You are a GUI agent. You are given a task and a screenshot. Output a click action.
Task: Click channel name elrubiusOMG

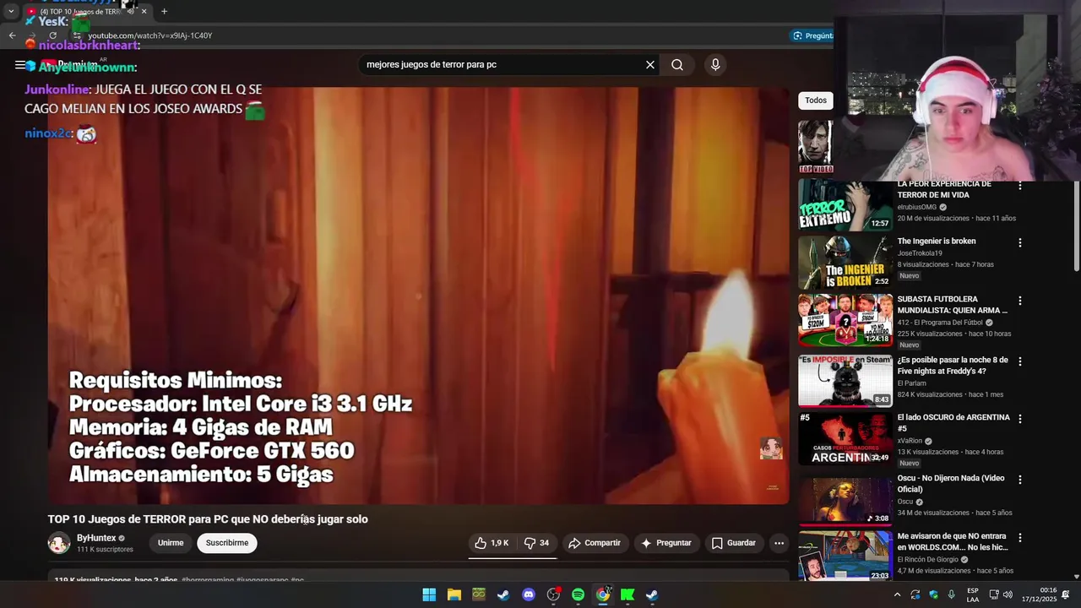916,207
